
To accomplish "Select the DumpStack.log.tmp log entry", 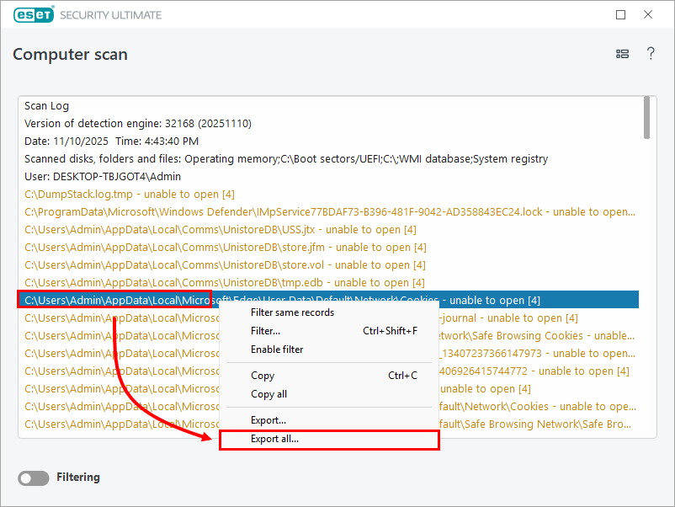I will (x=130, y=195).
